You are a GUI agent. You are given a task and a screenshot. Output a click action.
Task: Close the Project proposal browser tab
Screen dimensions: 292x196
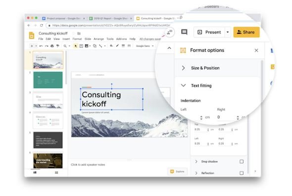click(x=84, y=18)
